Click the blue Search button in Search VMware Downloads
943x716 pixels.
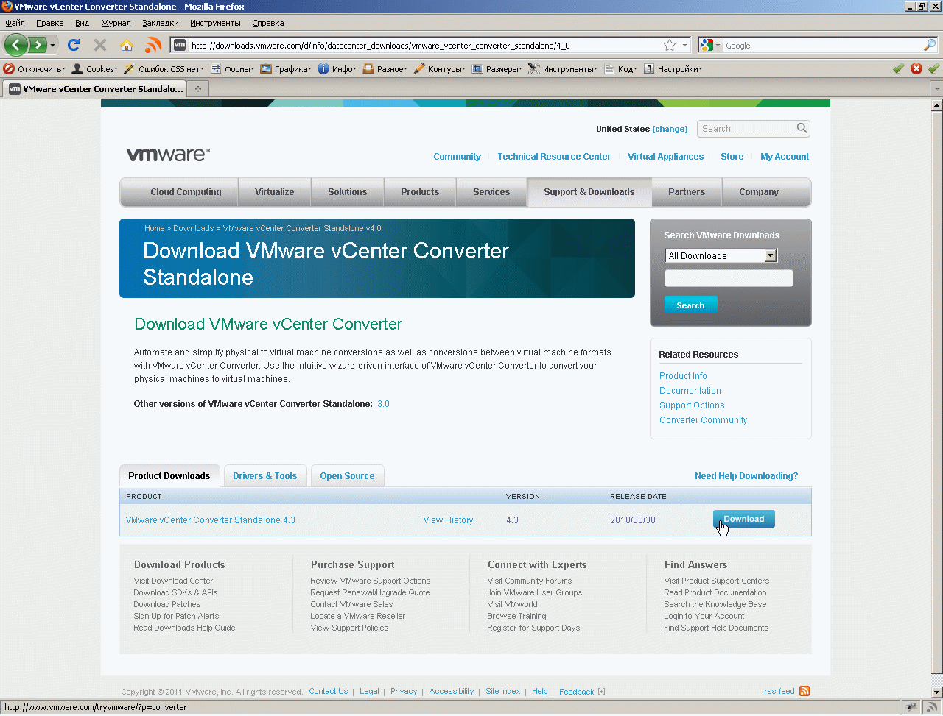[x=690, y=305]
